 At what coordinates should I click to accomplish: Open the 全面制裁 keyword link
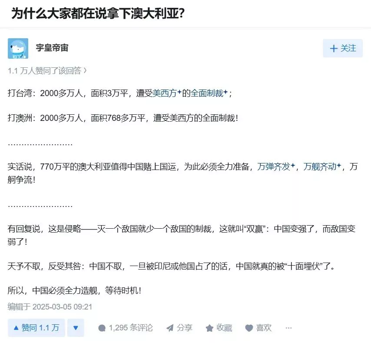click(x=207, y=93)
